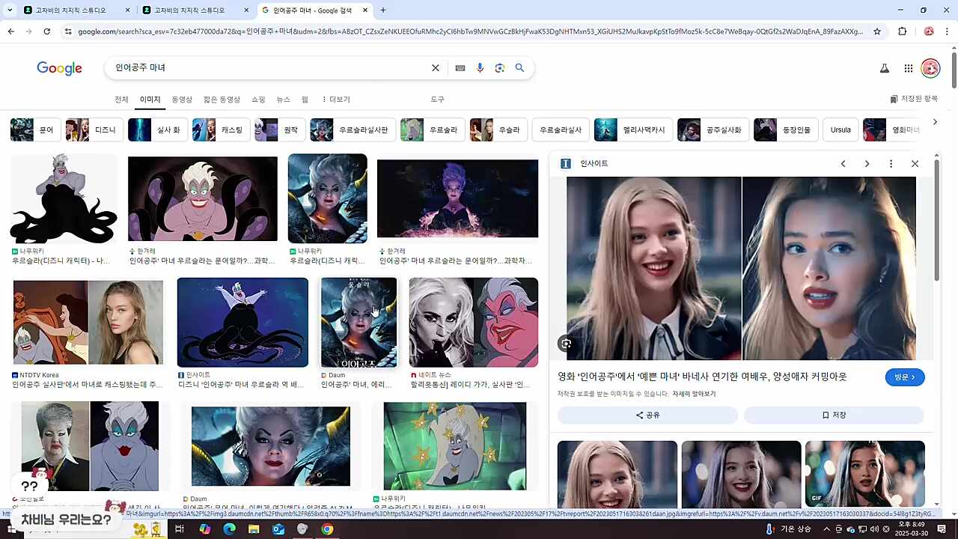Close the image preview panel
The height and width of the screenshot is (539, 958).
point(915,163)
